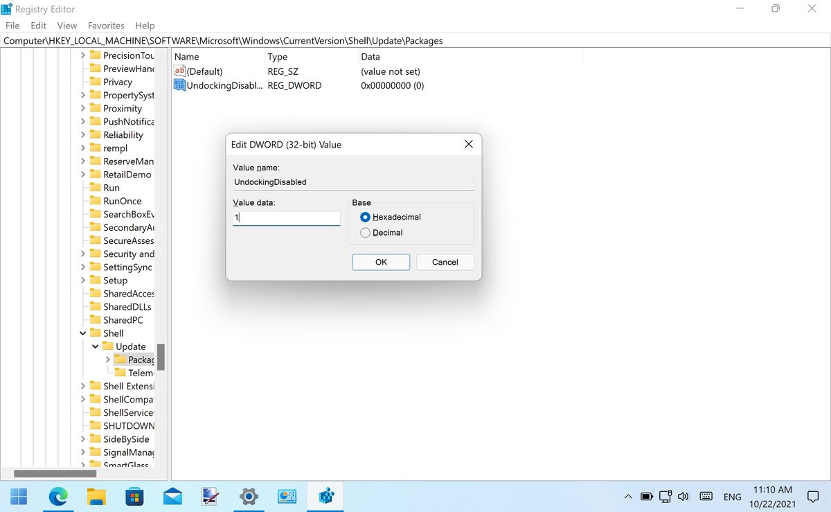
Task: Open File Explorer from the taskbar
Action: [x=96, y=496]
